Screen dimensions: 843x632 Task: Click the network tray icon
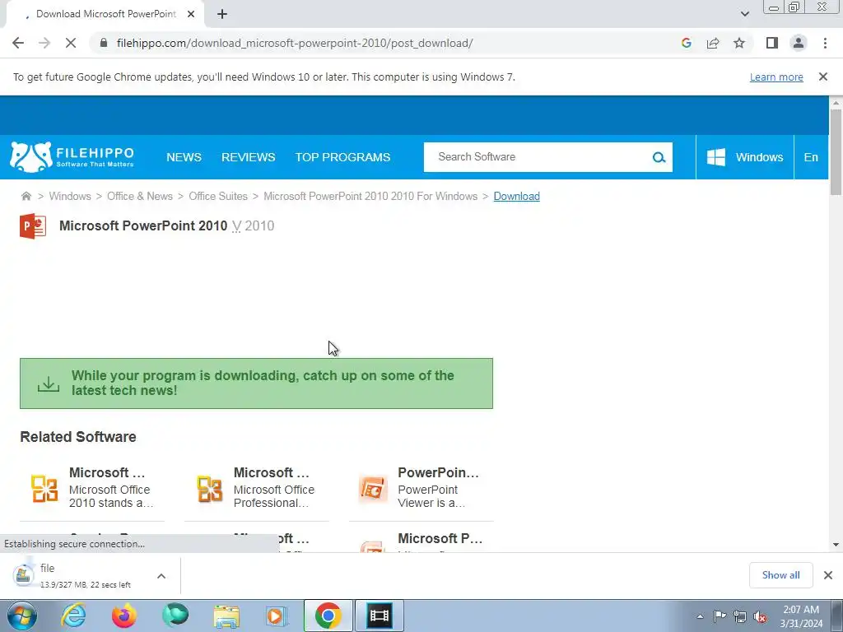[740, 616]
